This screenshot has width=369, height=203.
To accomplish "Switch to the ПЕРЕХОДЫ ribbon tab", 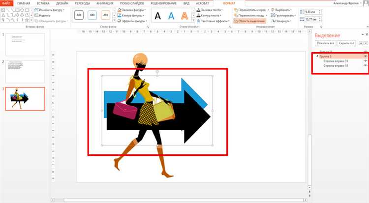I will tap(82, 3).
